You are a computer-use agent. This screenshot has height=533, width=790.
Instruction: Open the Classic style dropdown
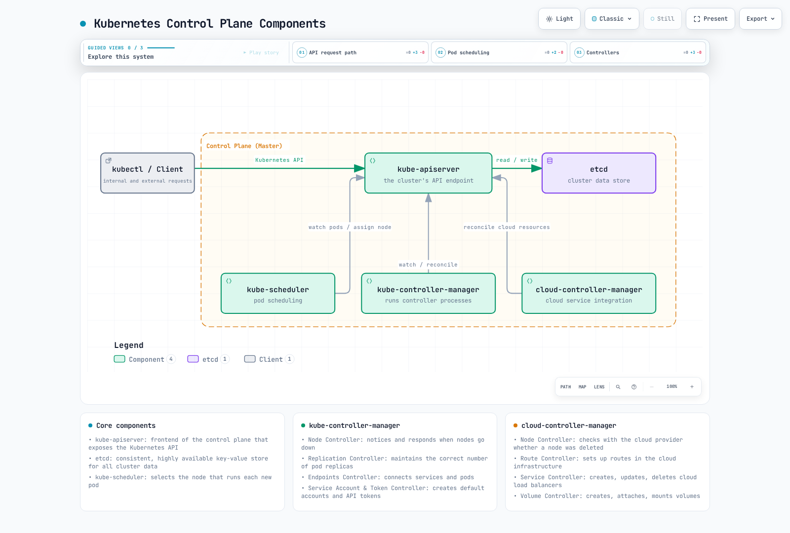[x=612, y=19]
